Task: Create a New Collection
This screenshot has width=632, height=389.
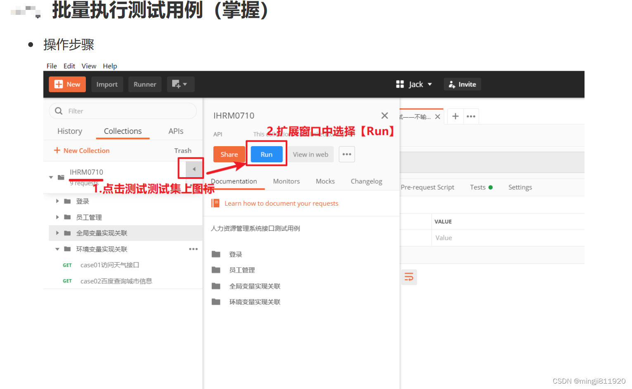Action: point(82,151)
